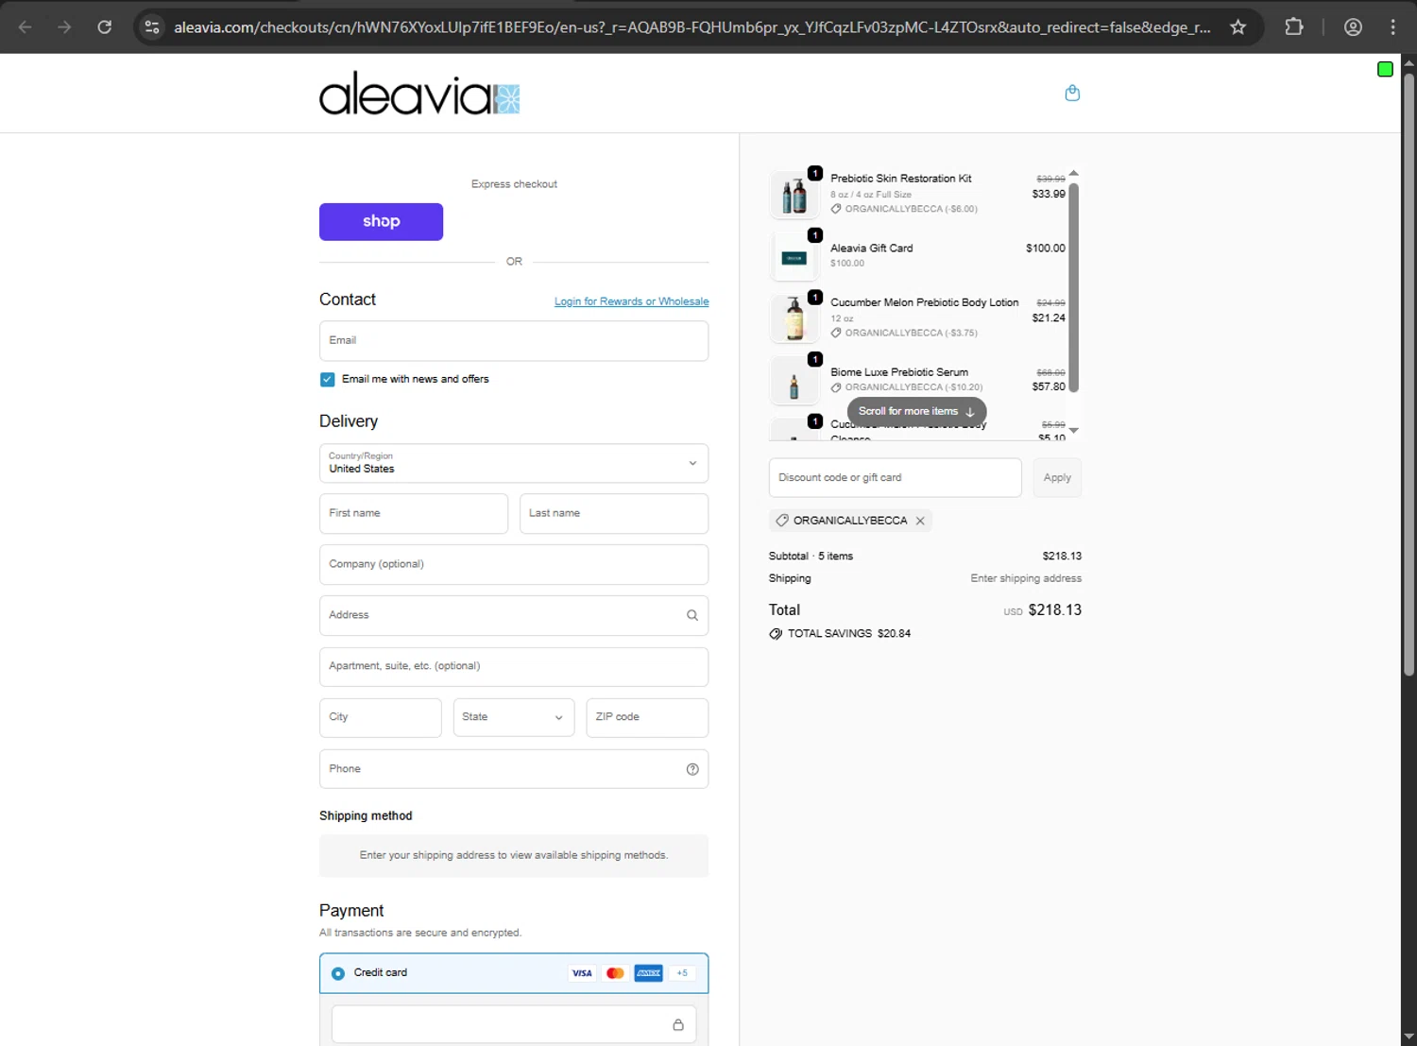
Task: Focus the Address field
Action: pyautogui.click(x=514, y=615)
